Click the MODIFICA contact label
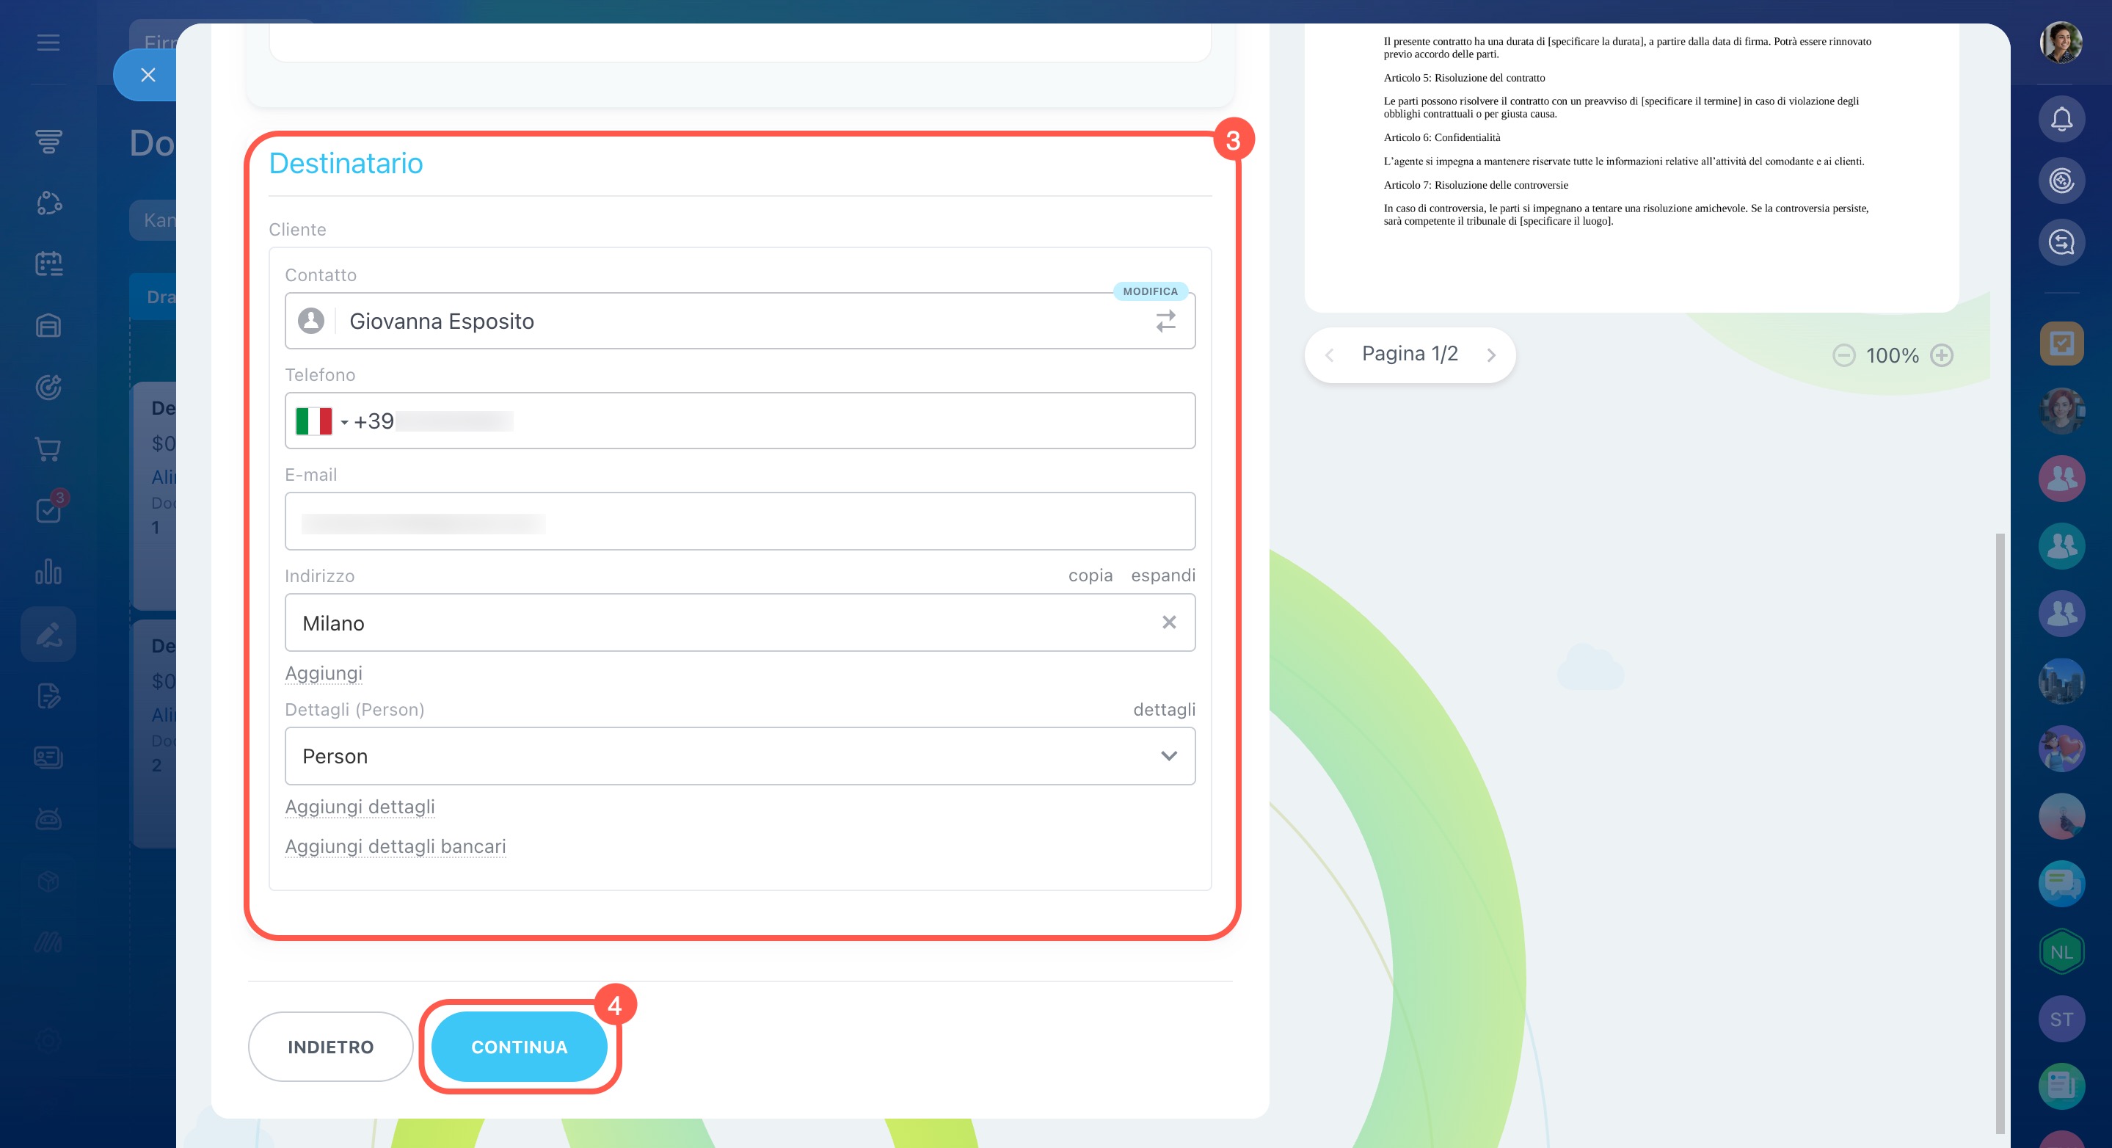The width and height of the screenshot is (2112, 1148). [x=1149, y=291]
